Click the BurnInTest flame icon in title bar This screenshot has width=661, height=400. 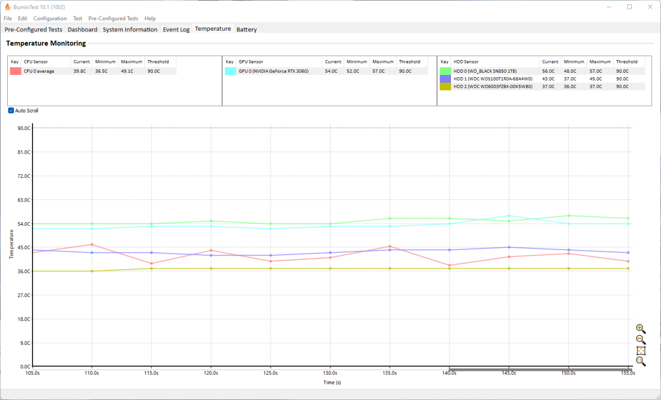(x=7, y=7)
